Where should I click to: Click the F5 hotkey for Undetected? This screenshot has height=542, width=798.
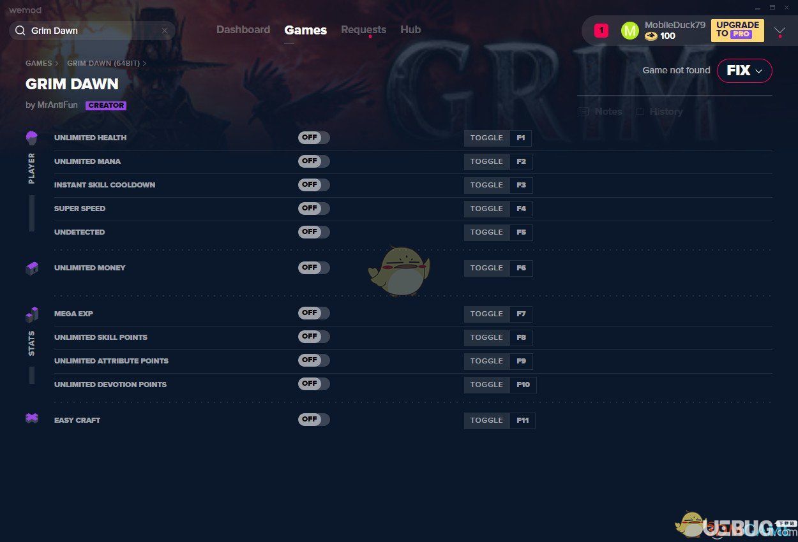[x=522, y=233]
